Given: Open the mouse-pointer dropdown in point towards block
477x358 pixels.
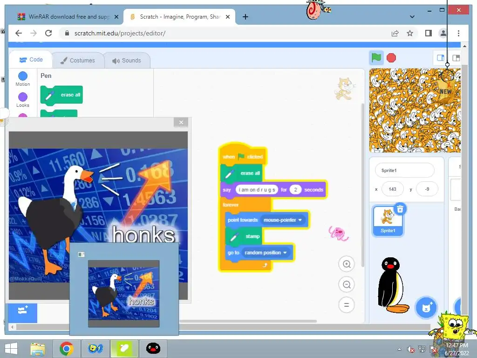Looking at the screenshot, I should [283, 220].
